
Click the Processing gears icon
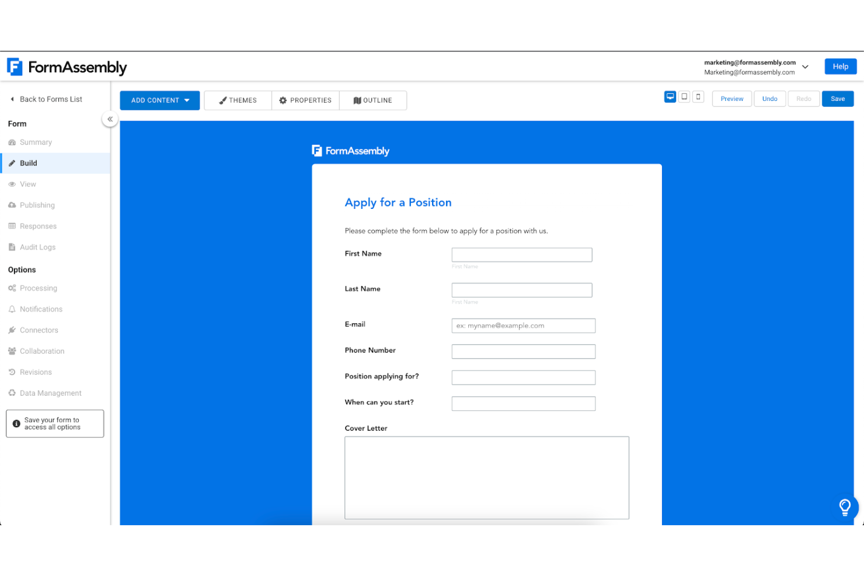pyautogui.click(x=12, y=288)
